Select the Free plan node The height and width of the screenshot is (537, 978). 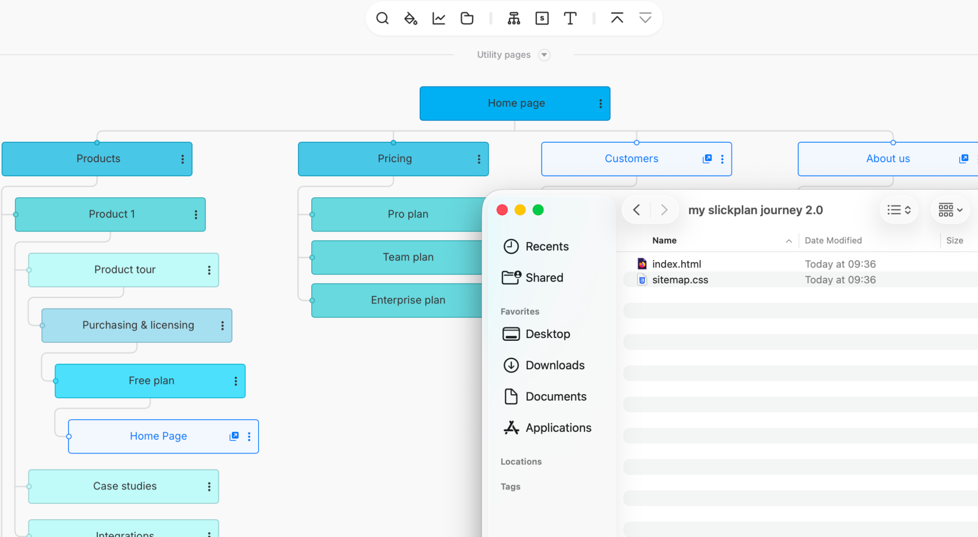(x=150, y=381)
